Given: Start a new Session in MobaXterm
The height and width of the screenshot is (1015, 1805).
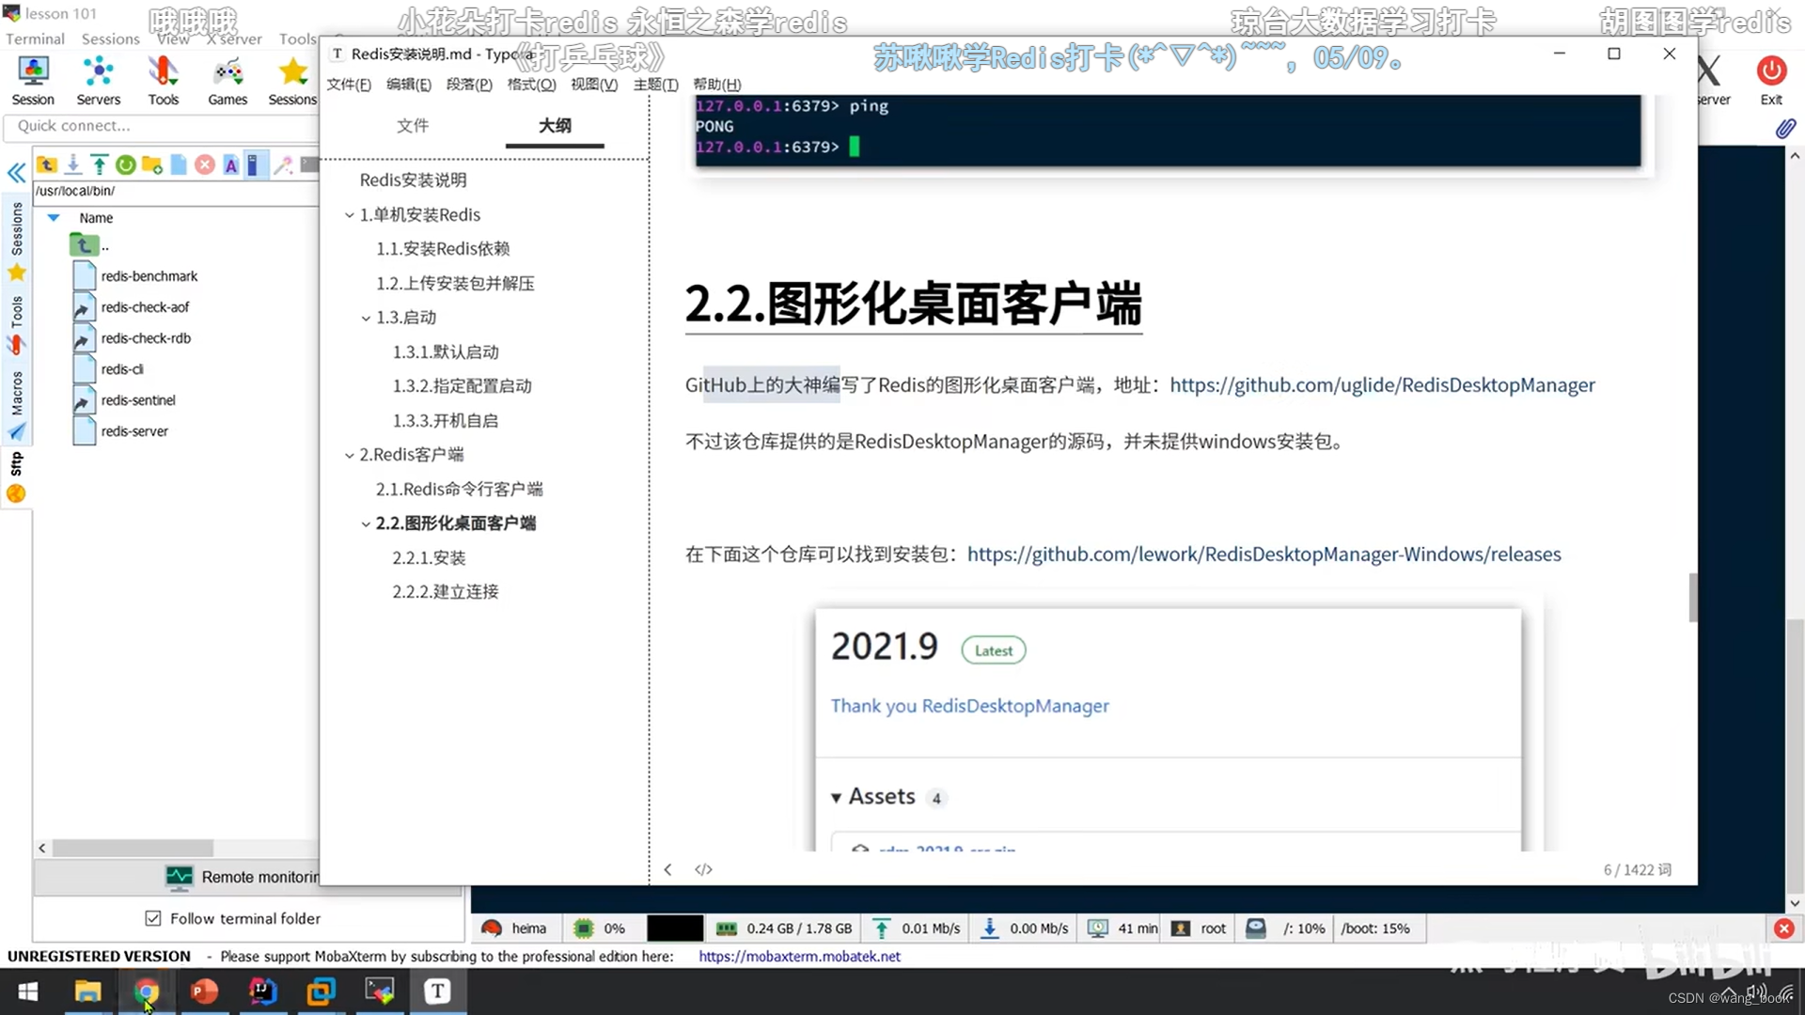Looking at the screenshot, I should 33,80.
